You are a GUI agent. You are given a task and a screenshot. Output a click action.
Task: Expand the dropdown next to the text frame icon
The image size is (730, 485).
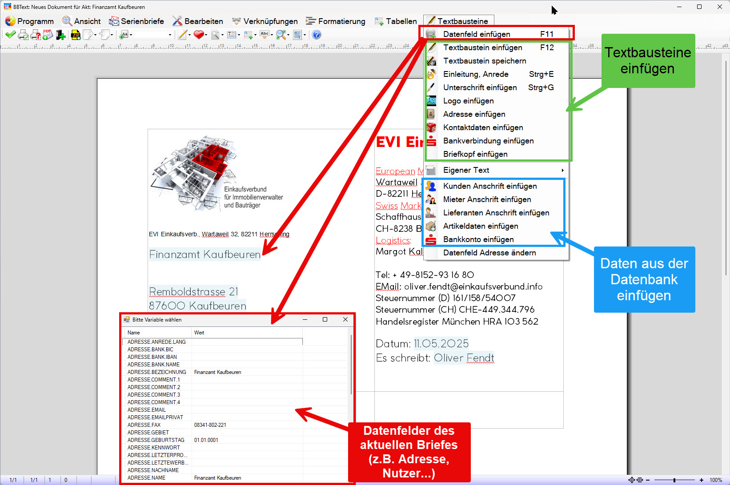pyautogui.click(x=239, y=35)
